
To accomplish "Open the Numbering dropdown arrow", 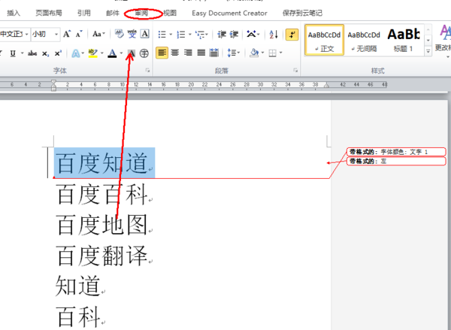I will pos(190,35).
